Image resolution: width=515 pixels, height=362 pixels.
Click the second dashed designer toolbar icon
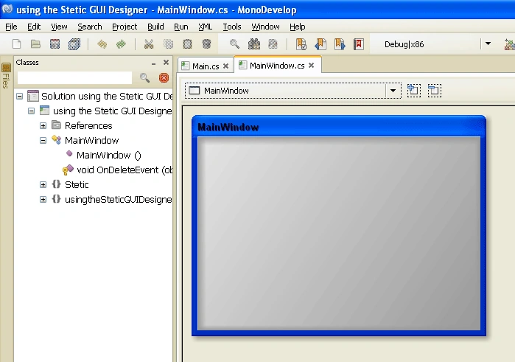click(x=435, y=91)
